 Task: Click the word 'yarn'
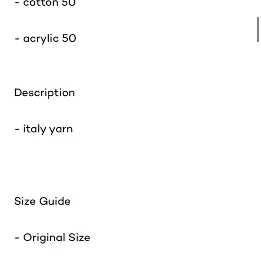[x=61, y=130]
